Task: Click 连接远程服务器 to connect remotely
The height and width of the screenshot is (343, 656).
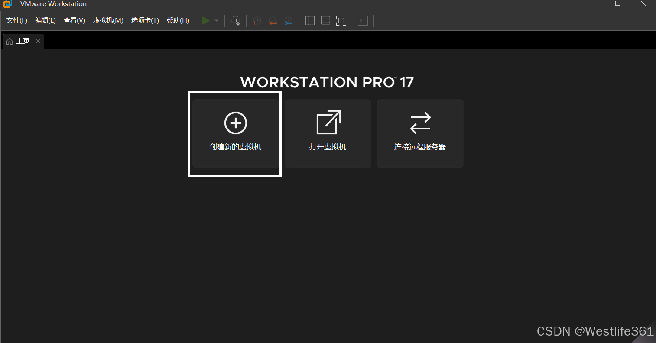Action: tap(420, 133)
